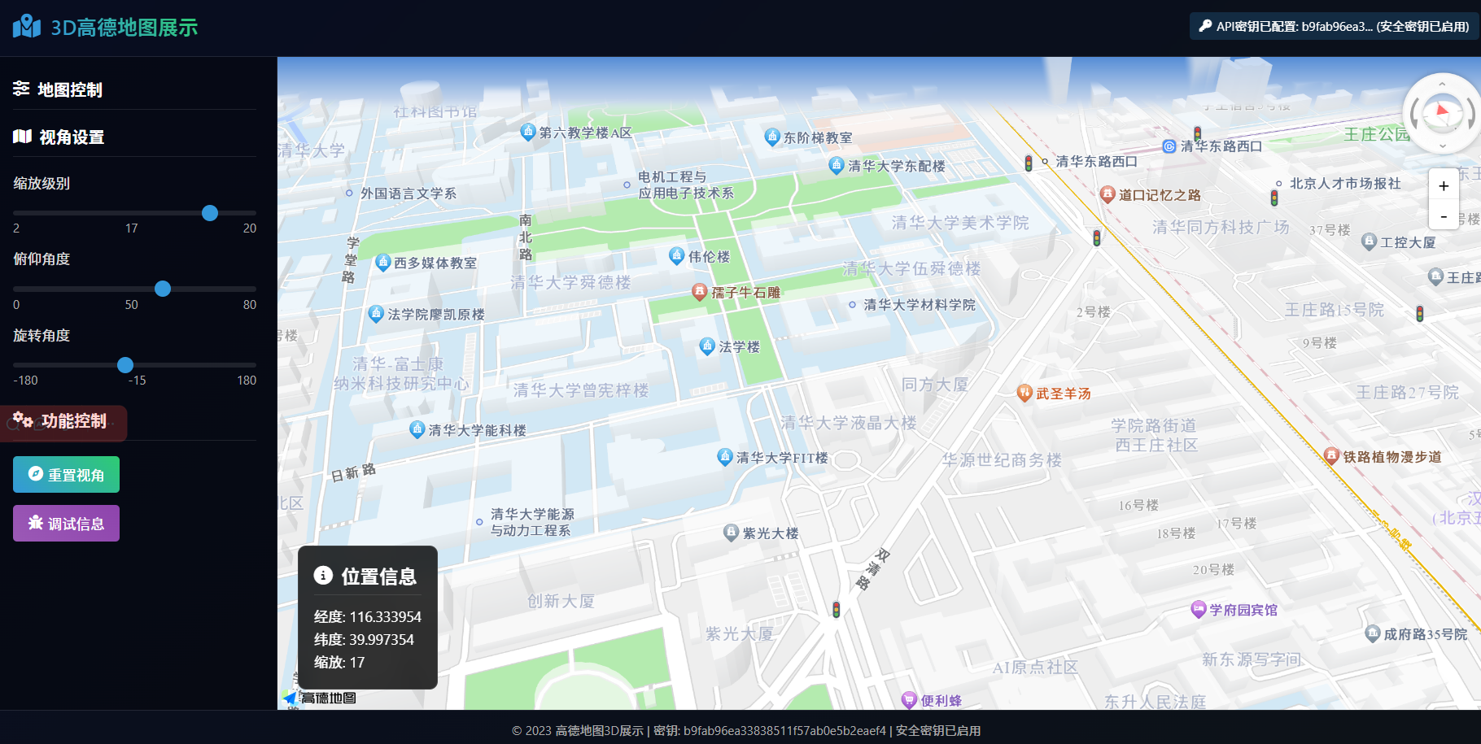Zoom out with the minus button
1481x744 pixels.
(x=1444, y=215)
